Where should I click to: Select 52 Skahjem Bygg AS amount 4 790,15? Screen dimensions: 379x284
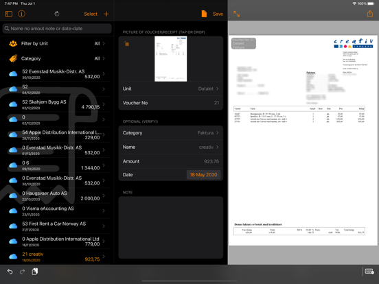[x=57, y=104]
